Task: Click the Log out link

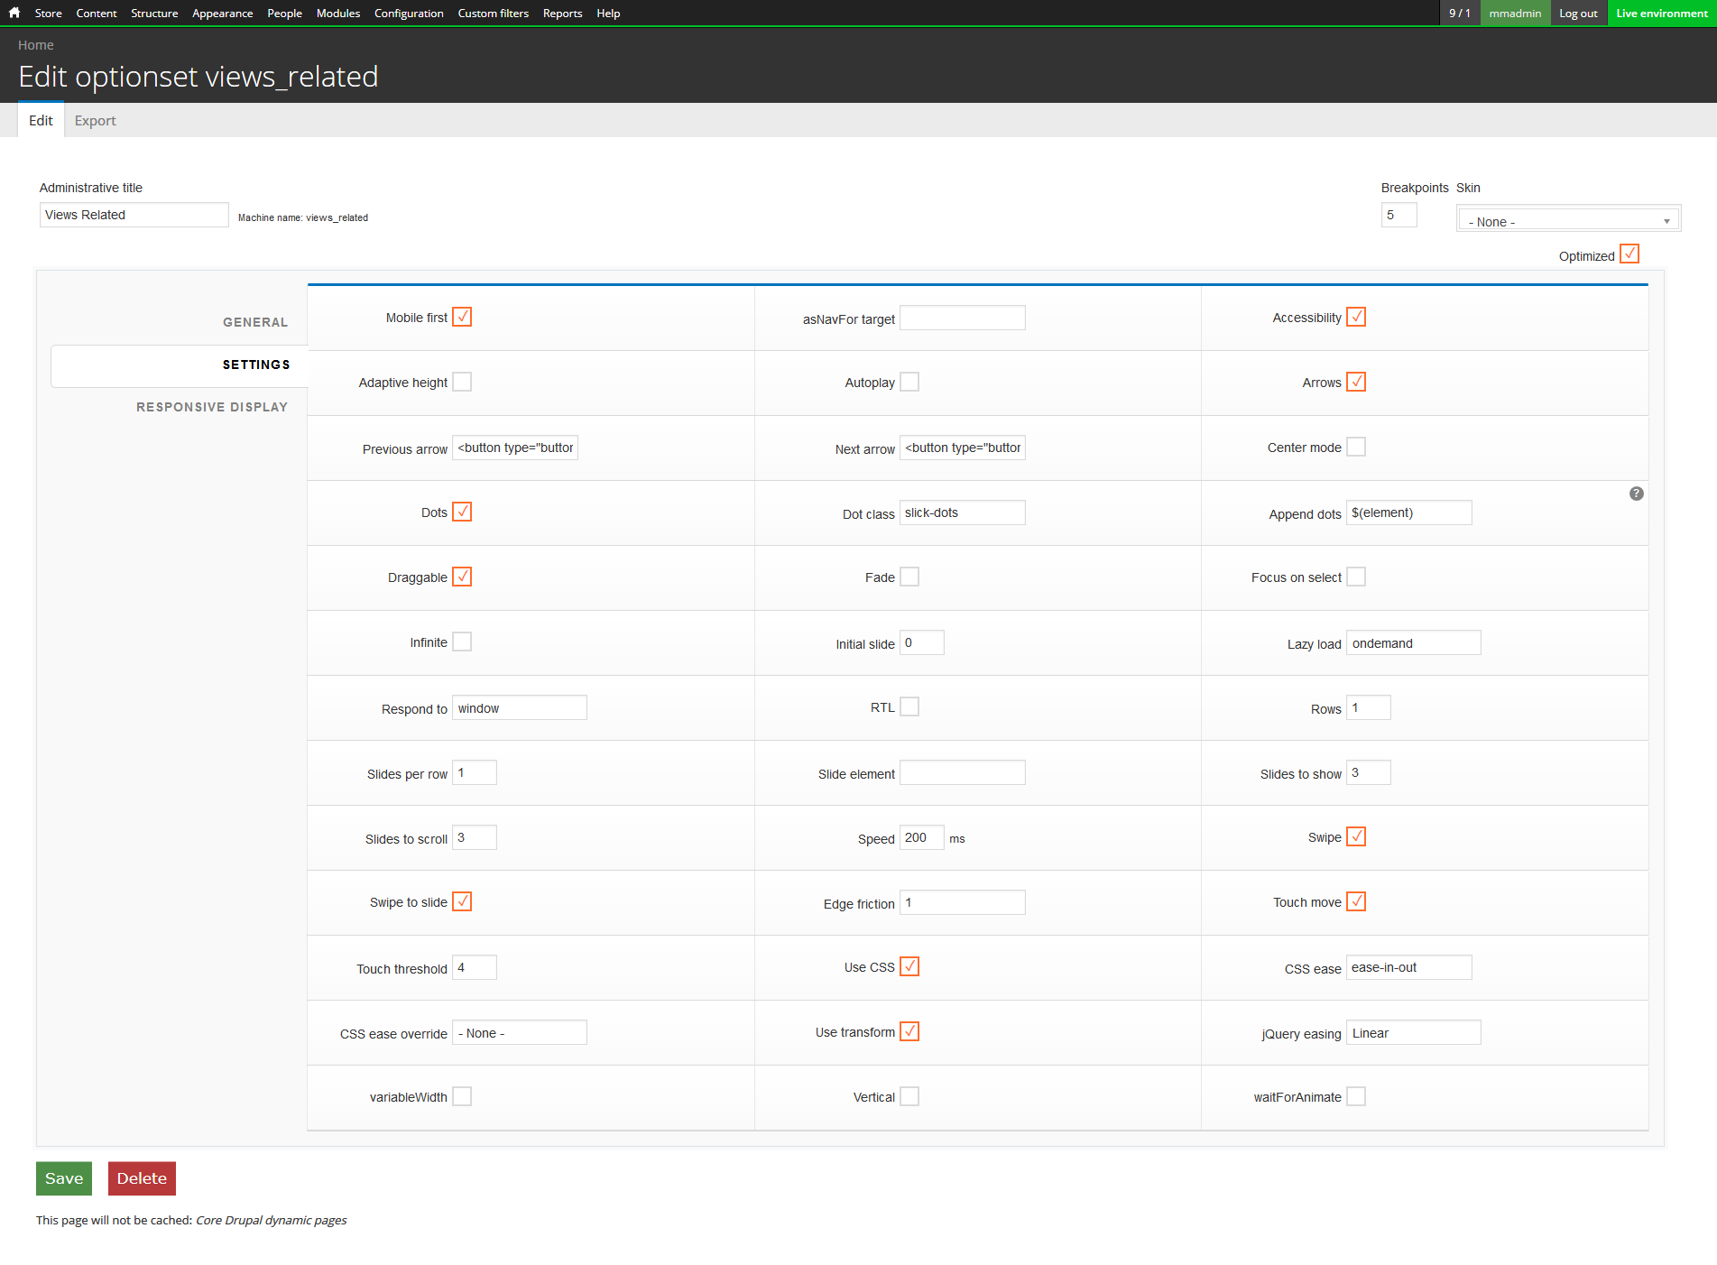Action: tap(1578, 13)
